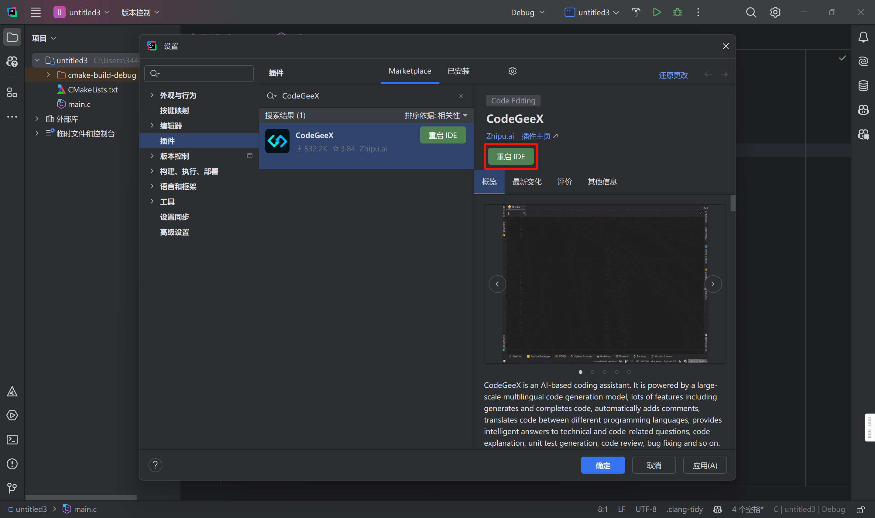Open the Debug build profile dropdown

point(528,12)
